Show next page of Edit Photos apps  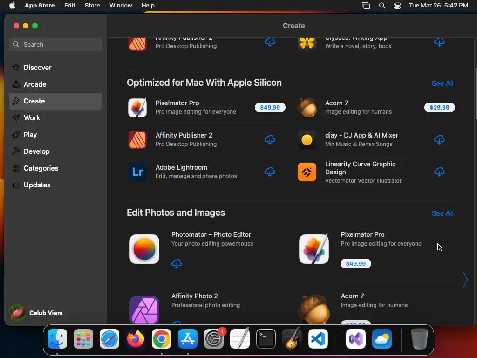click(x=464, y=280)
